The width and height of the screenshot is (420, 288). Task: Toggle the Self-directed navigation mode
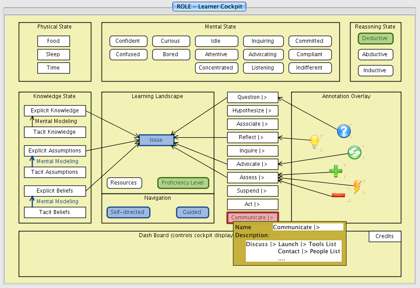128,212
